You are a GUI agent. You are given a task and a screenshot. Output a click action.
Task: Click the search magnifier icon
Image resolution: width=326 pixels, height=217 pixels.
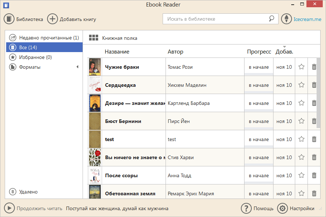(x=271, y=19)
